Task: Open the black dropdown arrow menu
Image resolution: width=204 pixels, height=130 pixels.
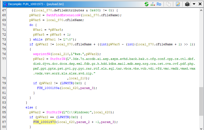Action: pos(194,4)
